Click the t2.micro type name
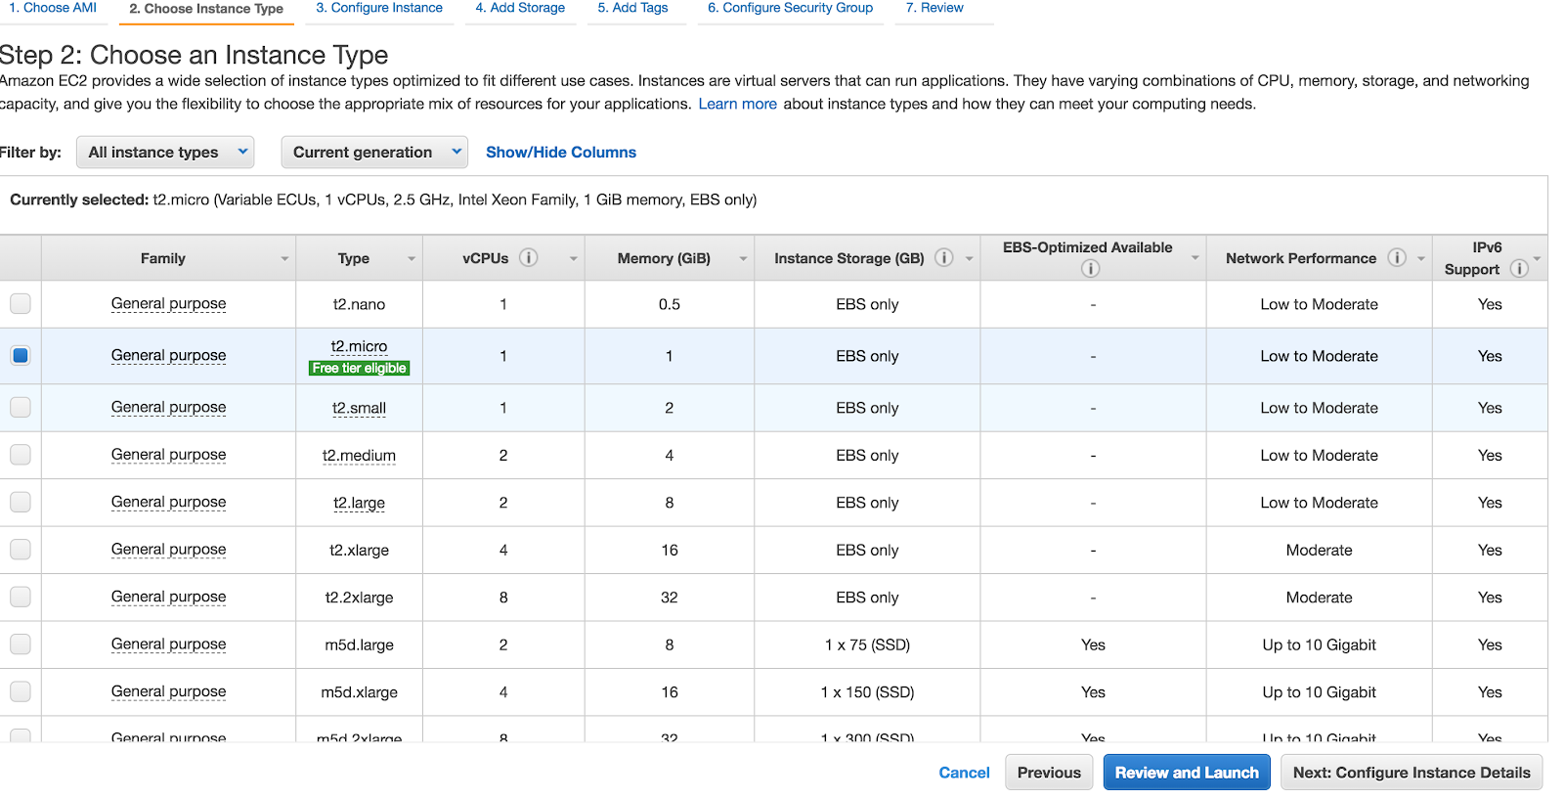Viewport: 1564px width, 799px height. coord(359,346)
